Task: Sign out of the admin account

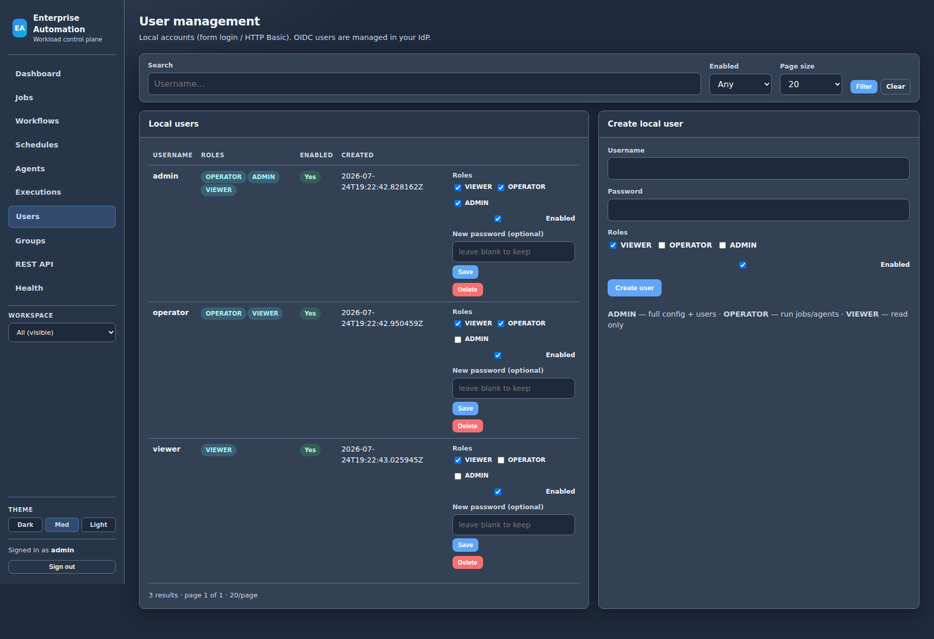Action: pos(62,567)
